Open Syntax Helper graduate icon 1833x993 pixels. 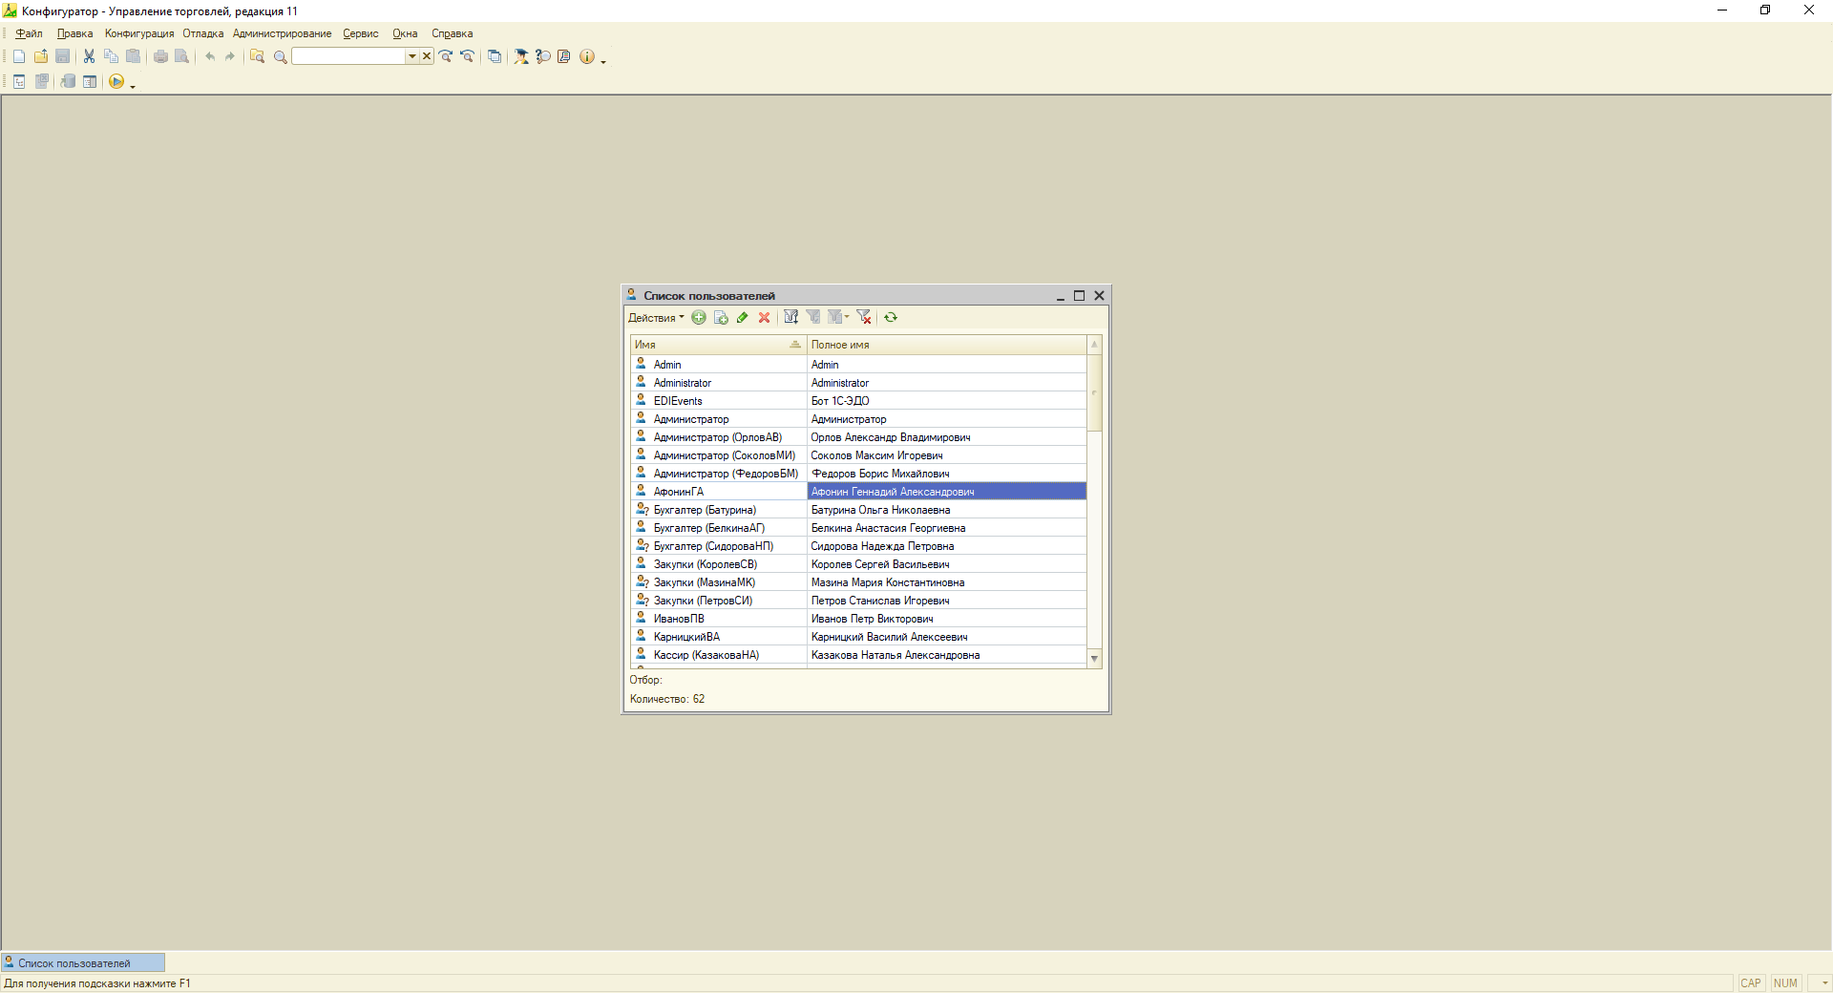(x=521, y=56)
